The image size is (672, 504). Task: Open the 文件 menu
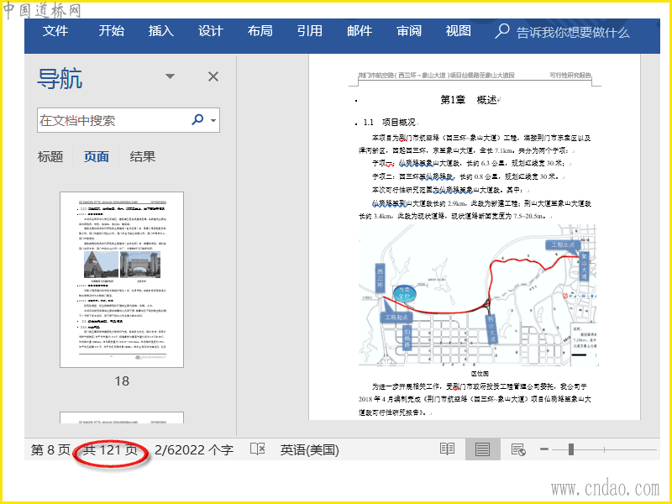(55, 31)
